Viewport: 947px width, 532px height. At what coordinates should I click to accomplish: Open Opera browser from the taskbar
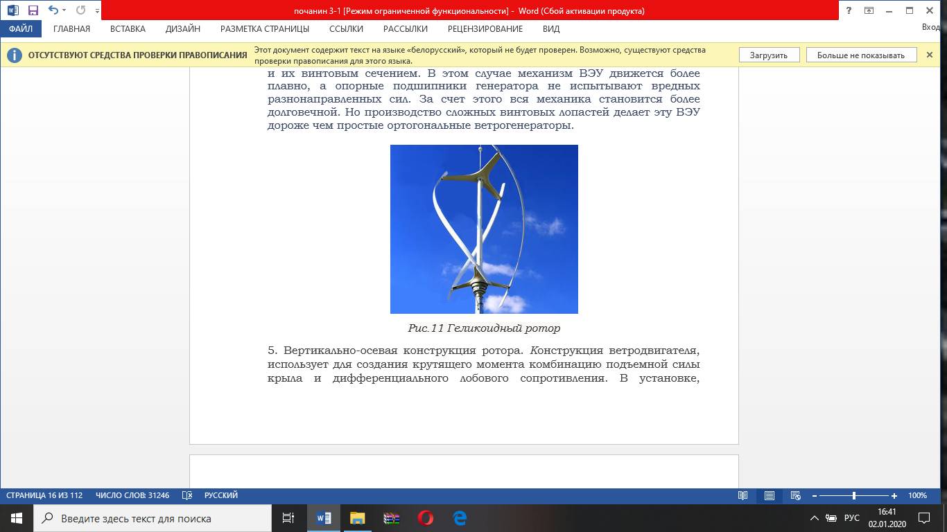pyautogui.click(x=426, y=517)
